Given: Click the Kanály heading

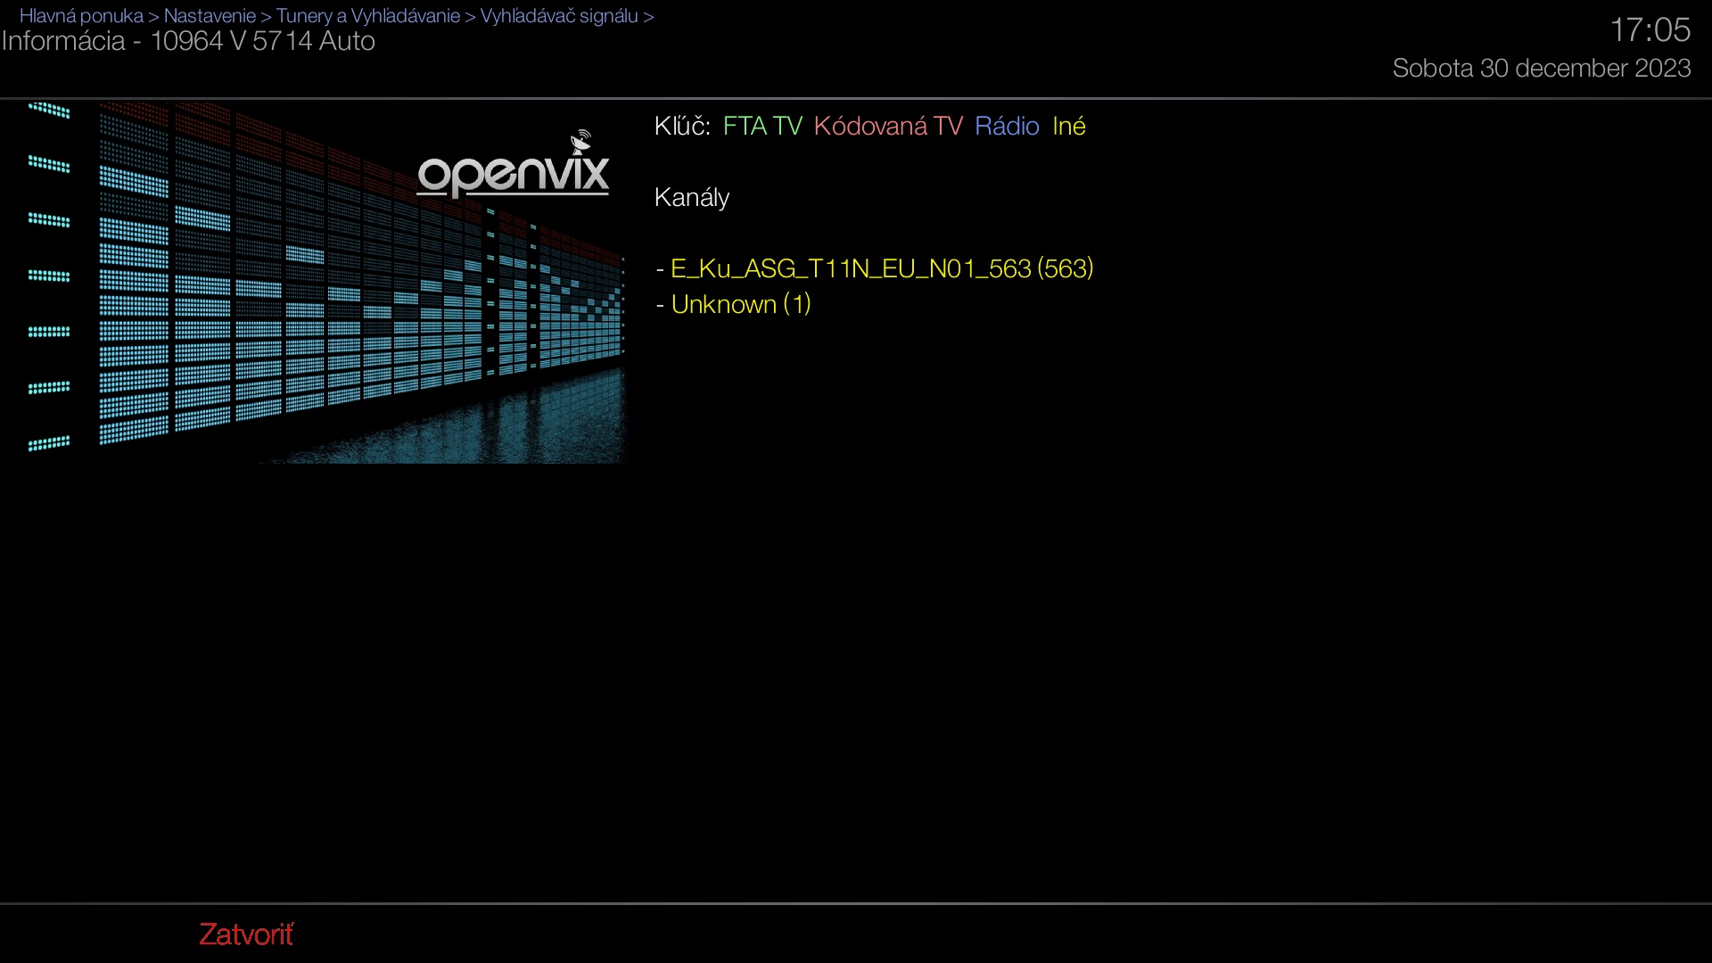Looking at the screenshot, I should tap(691, 197).
